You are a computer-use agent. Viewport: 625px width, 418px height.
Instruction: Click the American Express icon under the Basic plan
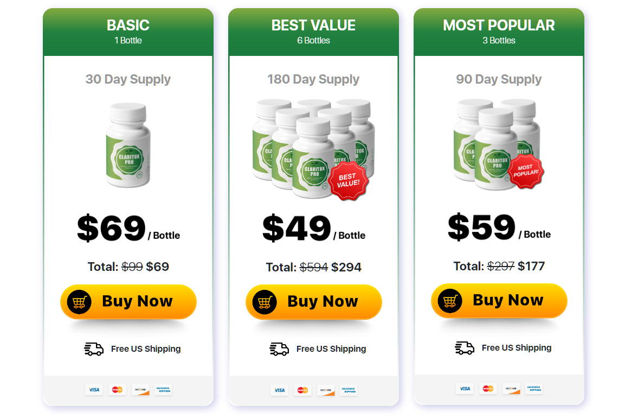point(163,390)
